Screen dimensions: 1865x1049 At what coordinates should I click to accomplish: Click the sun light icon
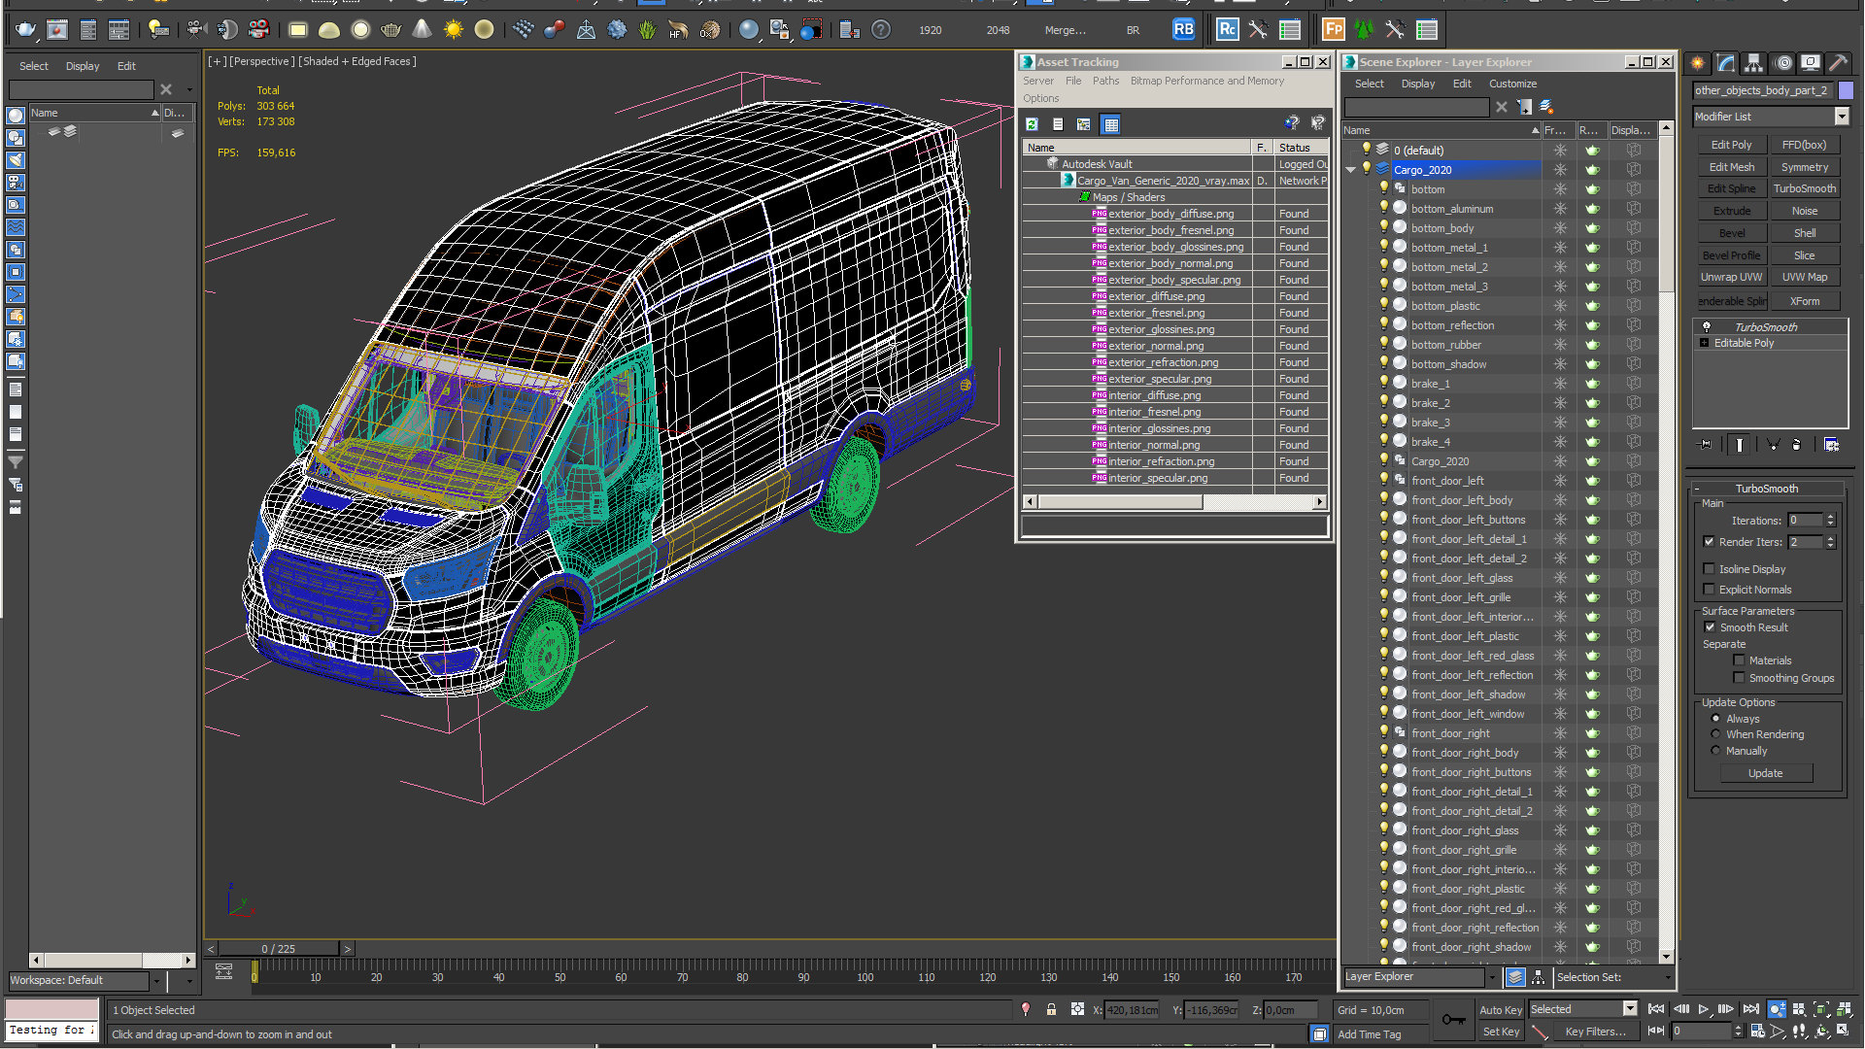click(x=453, y=30)
